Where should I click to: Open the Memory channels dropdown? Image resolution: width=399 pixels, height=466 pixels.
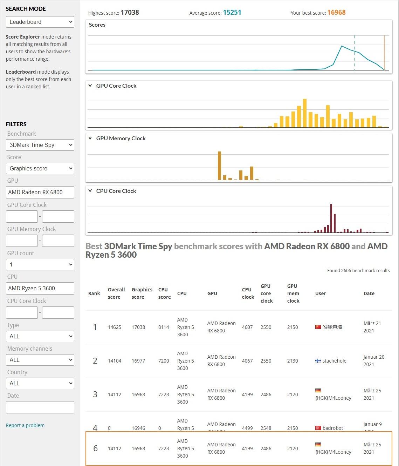(40, 360)
